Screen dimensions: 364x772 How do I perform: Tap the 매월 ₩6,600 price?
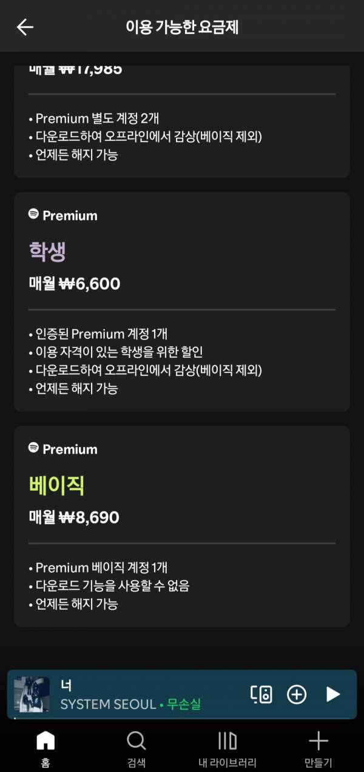click(75, 284)
